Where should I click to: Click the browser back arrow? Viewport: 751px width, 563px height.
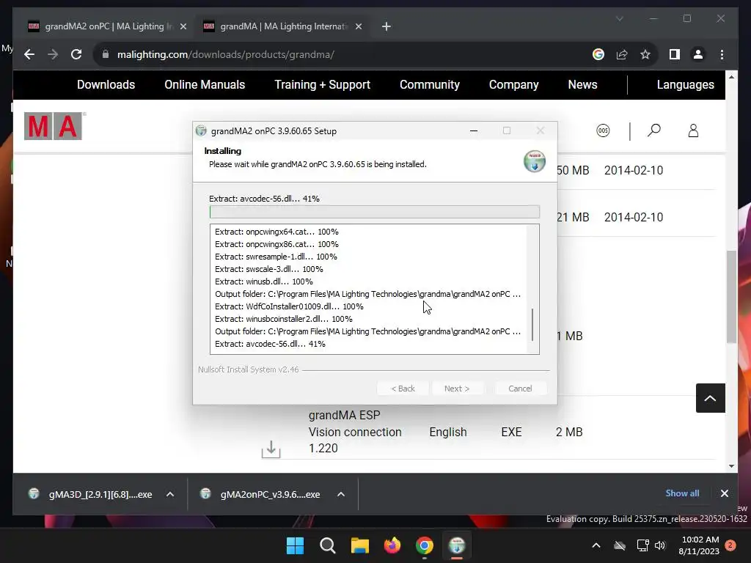click(29, 54)
